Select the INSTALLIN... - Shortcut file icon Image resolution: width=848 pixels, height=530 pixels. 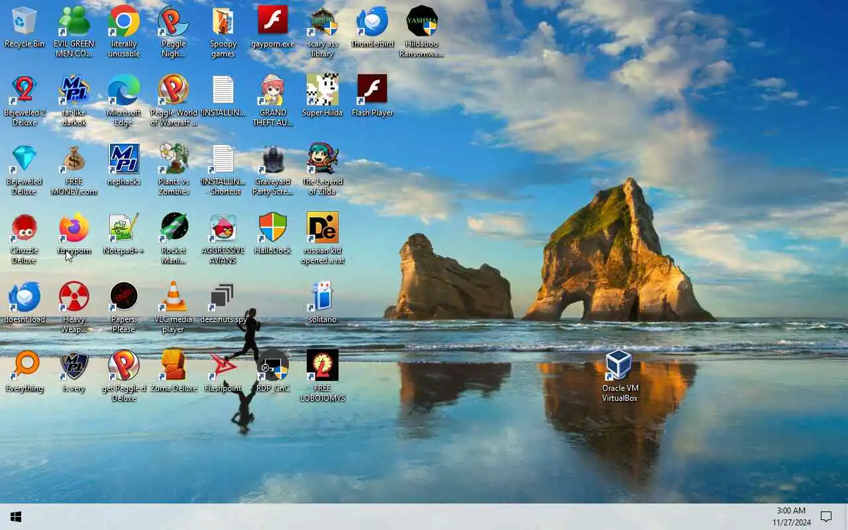[x=223, y=159]
